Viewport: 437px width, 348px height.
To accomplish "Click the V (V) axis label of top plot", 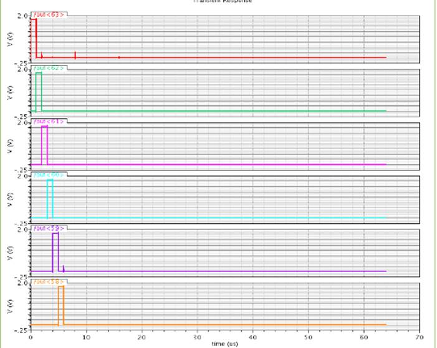I will pyautogui.click(x=9, y=36).
